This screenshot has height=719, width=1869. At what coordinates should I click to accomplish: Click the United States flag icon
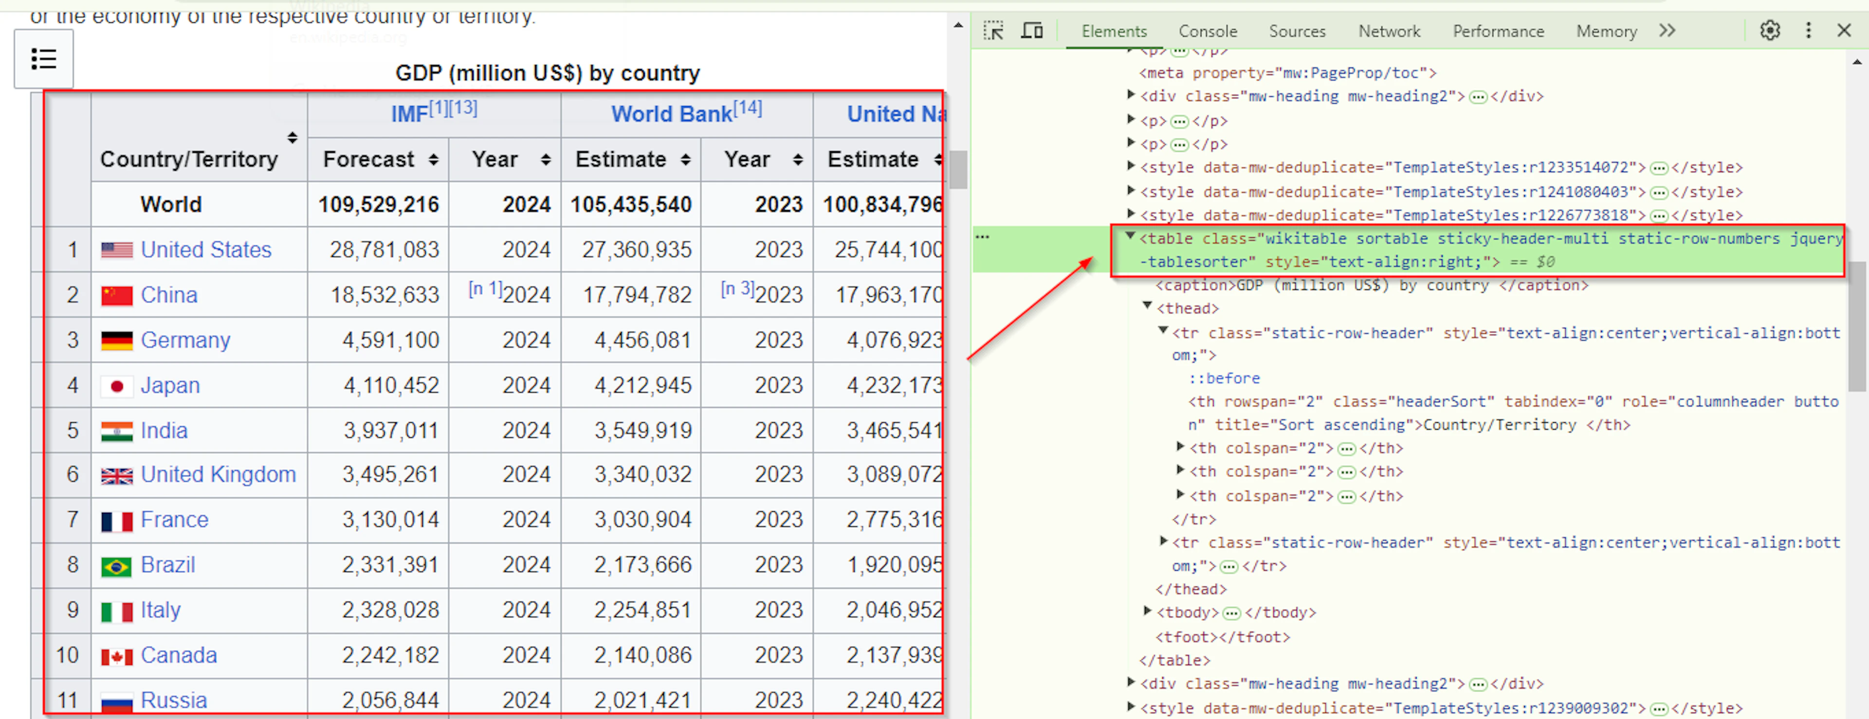pyautogui.click(x=117, y=251)
